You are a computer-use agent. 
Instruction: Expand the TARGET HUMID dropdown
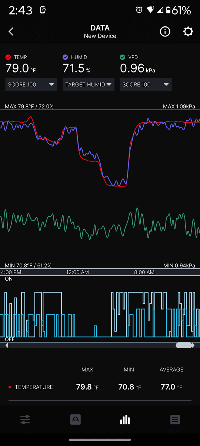click(89, 84)
